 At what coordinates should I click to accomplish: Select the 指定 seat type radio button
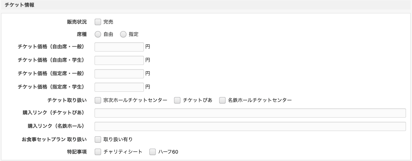[123, 34]
